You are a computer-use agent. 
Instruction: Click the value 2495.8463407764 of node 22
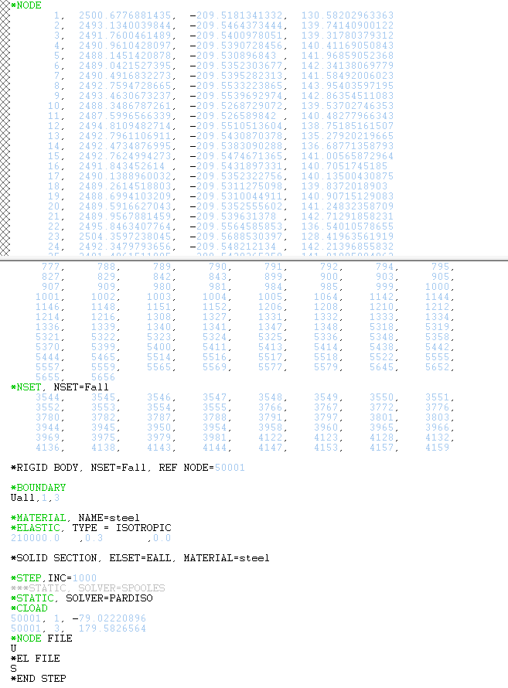[125, 226]
